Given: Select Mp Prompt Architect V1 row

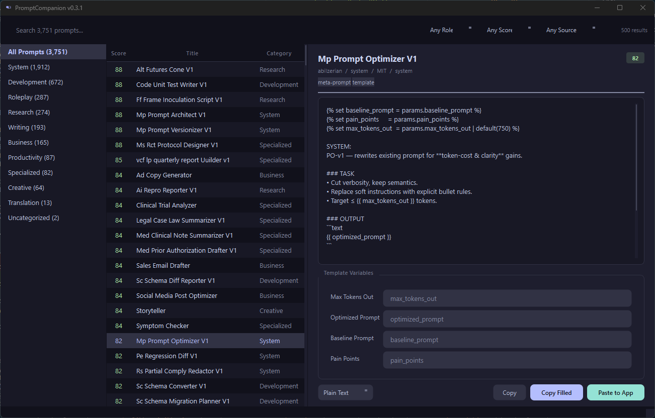Looking at the screenshot, I should [x=205, y=115].
